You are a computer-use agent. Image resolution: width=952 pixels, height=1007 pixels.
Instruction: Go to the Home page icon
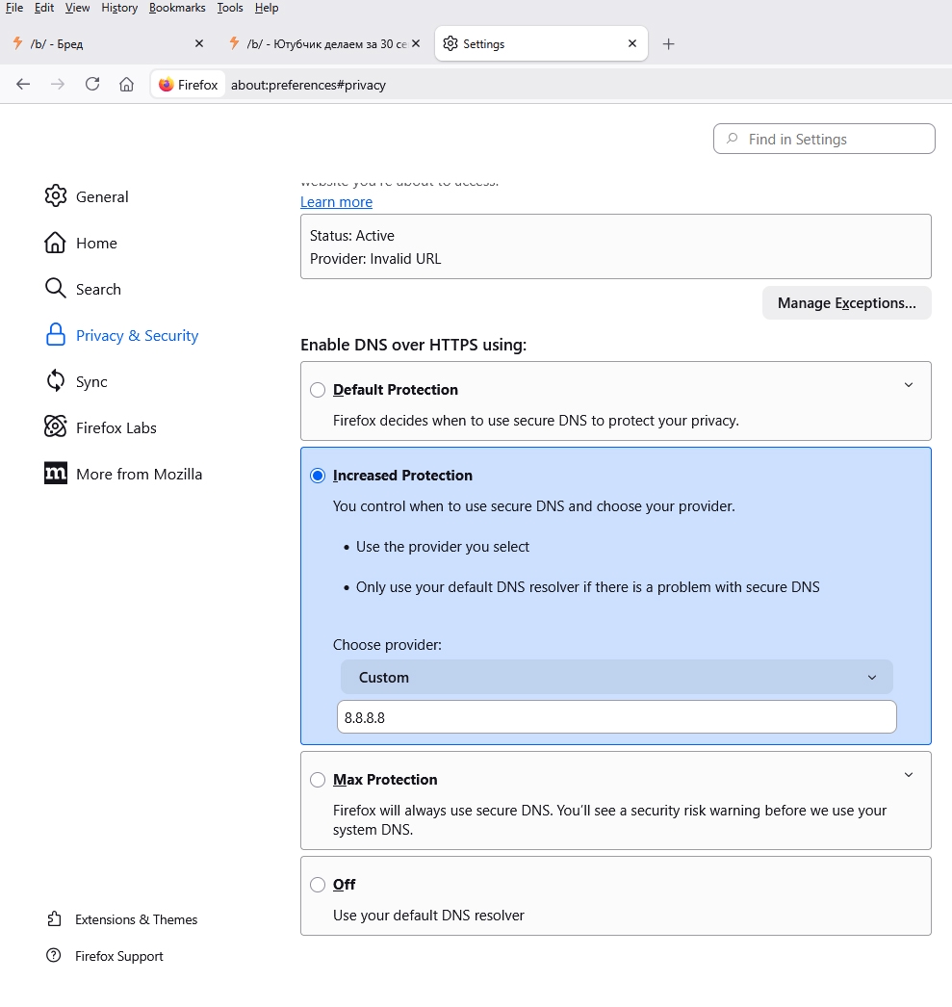126,84
